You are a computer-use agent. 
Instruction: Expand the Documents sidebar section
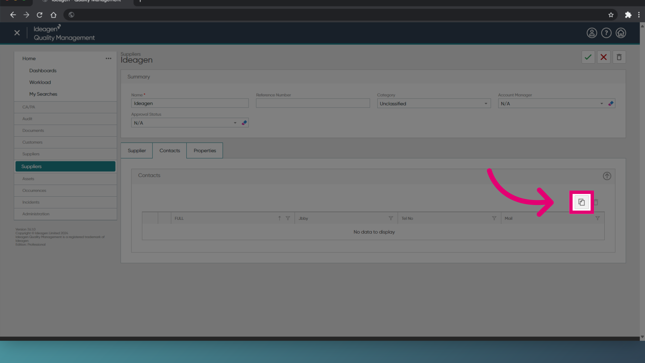(66, 131)
